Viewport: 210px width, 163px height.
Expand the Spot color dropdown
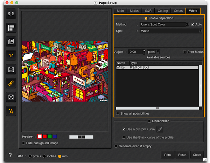click(200, 31)
